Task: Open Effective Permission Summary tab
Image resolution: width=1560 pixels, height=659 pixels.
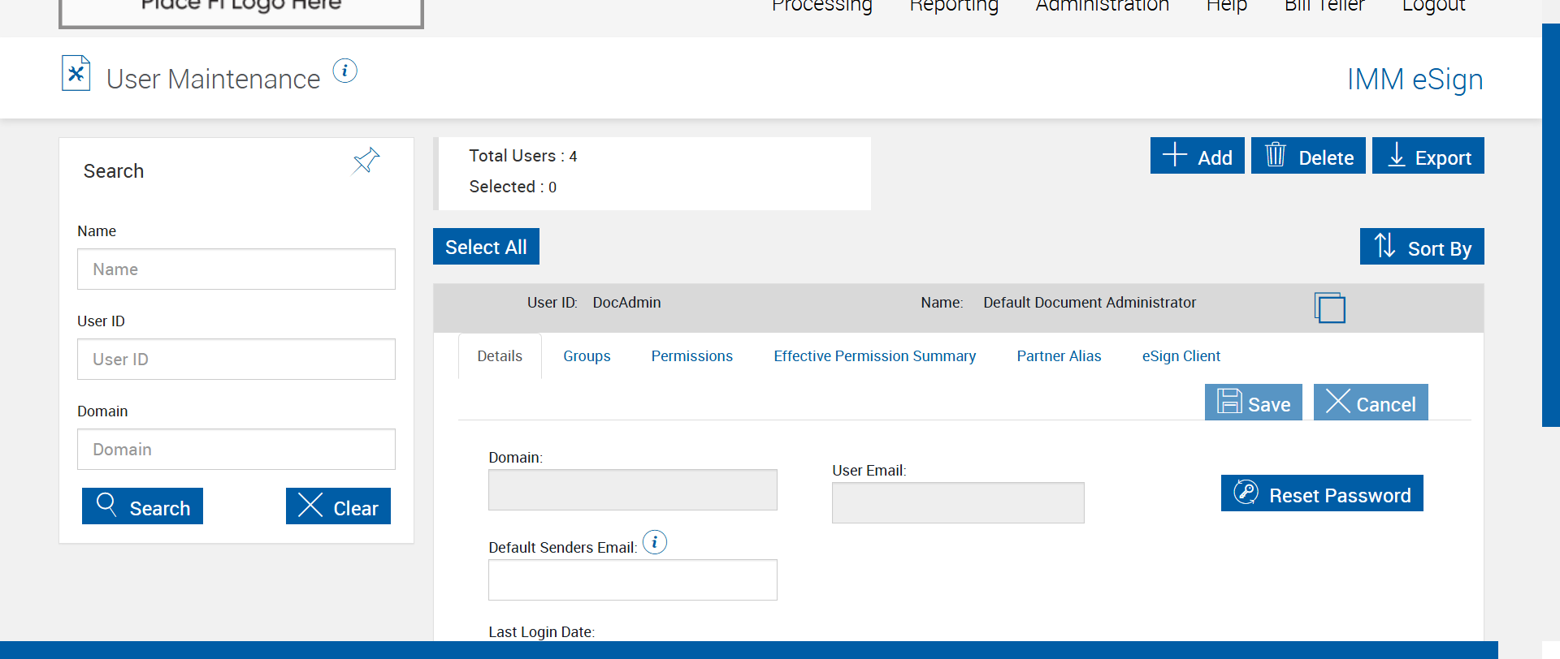Action: 874,356
